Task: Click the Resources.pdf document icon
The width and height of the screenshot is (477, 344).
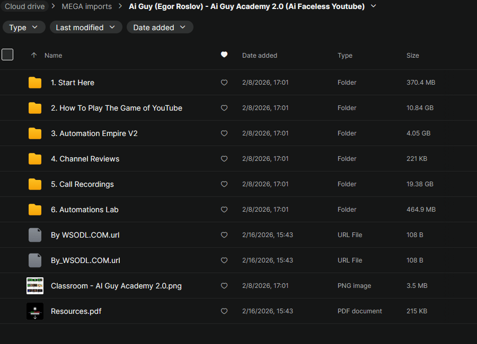Action: pyautogui.click(x=35, y=311)
